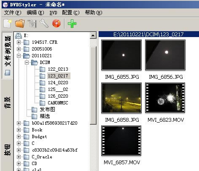Click the Save project toolbar icon
199x171 pixels.
pos(32,24)
